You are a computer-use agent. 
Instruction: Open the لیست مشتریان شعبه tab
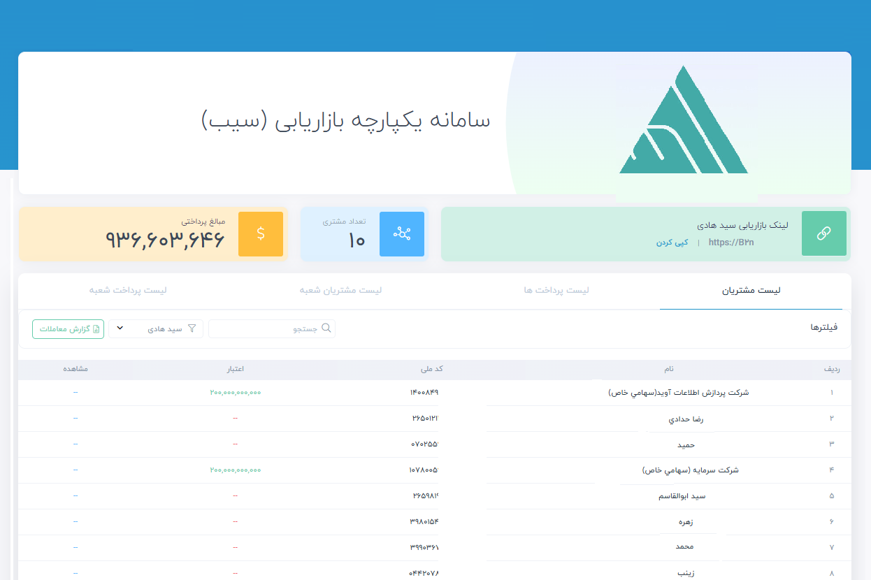click(x=340, y=290)
